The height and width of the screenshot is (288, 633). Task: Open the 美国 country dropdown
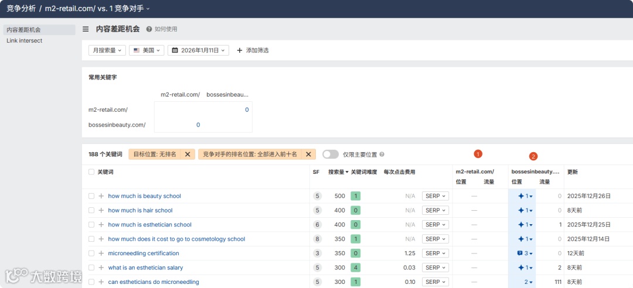[147, 50]
